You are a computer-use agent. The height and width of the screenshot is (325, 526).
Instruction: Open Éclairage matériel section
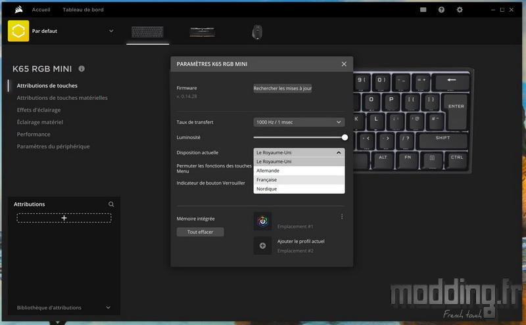[x=40, y=122]
